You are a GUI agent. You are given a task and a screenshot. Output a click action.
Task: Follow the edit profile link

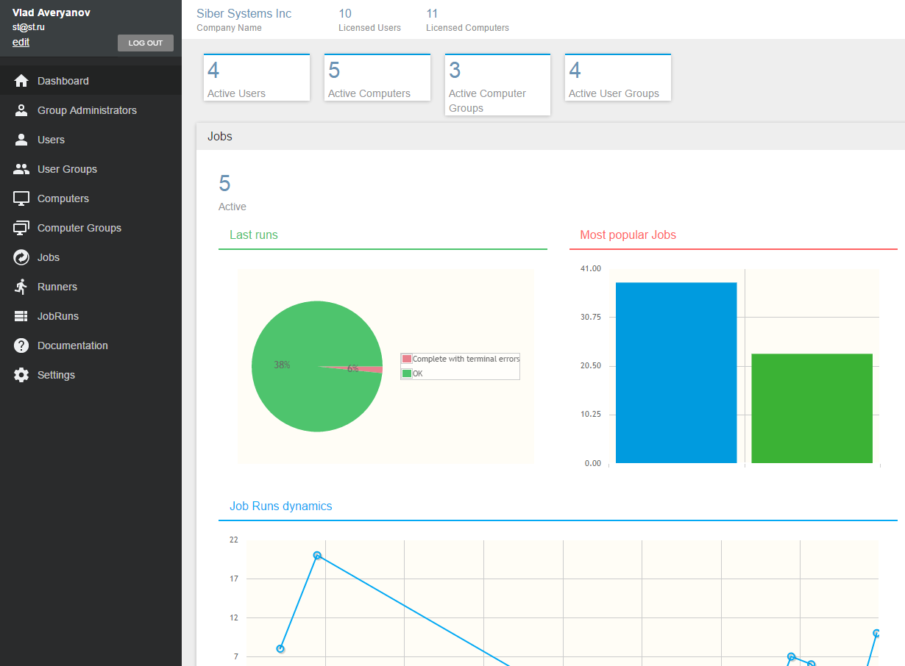[x=21, y=42]
